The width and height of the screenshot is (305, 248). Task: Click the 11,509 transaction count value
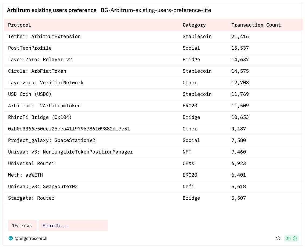[240, 106]
